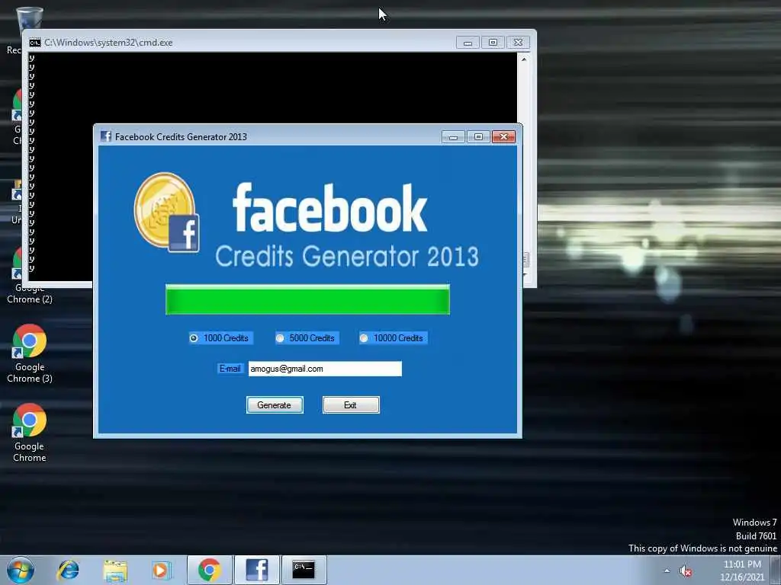Open the Windows Start menu
This screenshot has height=585, width=781.
click(20, 570)
